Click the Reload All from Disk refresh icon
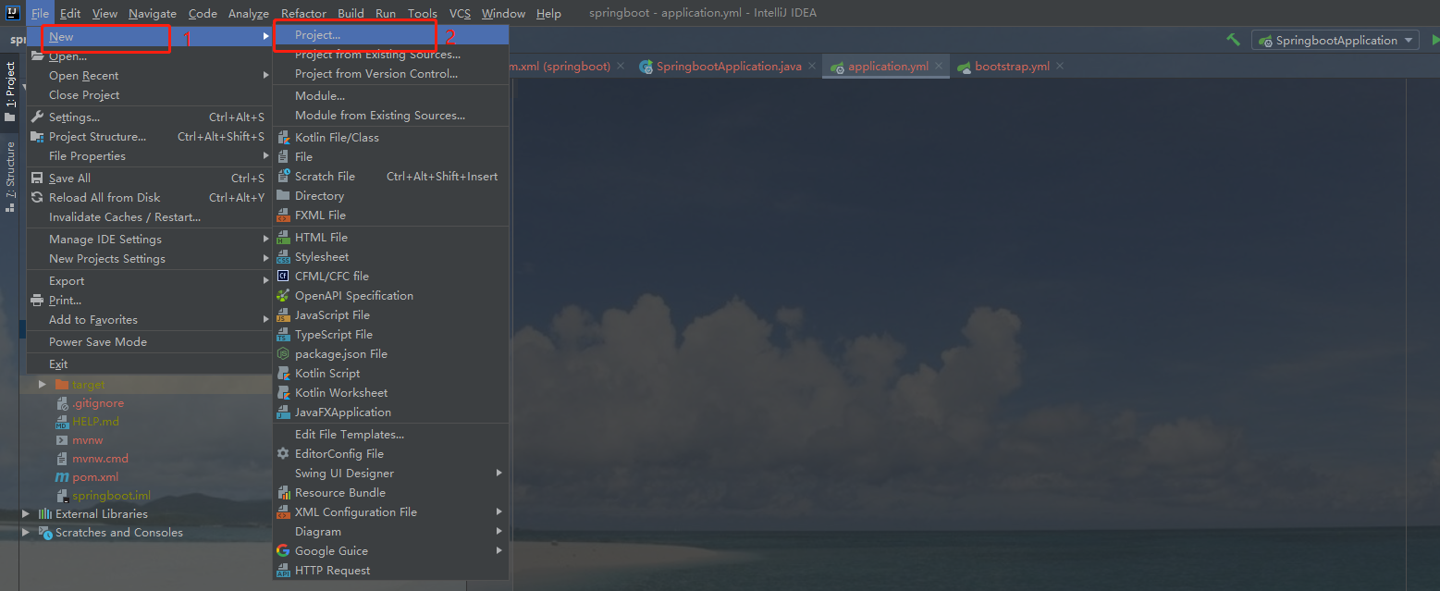The image size is (1440, 591). pos(37,198)
